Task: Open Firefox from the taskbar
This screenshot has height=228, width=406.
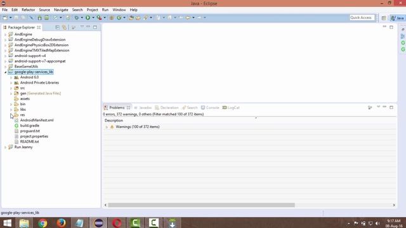Action: click(61, 223)
